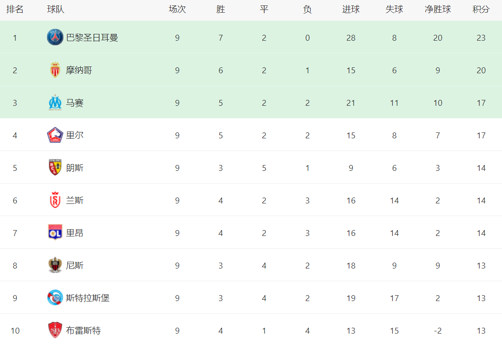Click the Lens club crest (朗斯)
The image size is (502, 344).
[x=55, y=168]
